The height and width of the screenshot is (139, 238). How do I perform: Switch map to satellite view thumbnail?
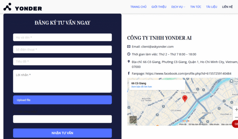tap(133, 120)
